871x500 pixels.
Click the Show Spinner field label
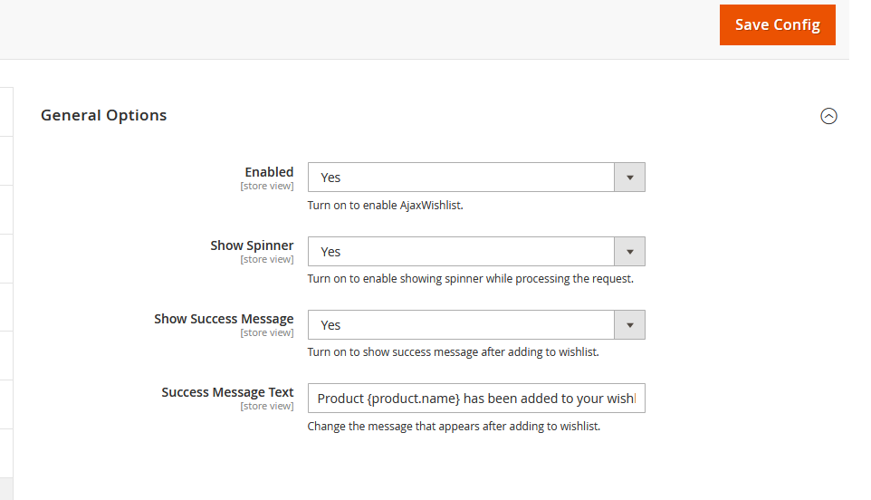(x=252, y=245)
